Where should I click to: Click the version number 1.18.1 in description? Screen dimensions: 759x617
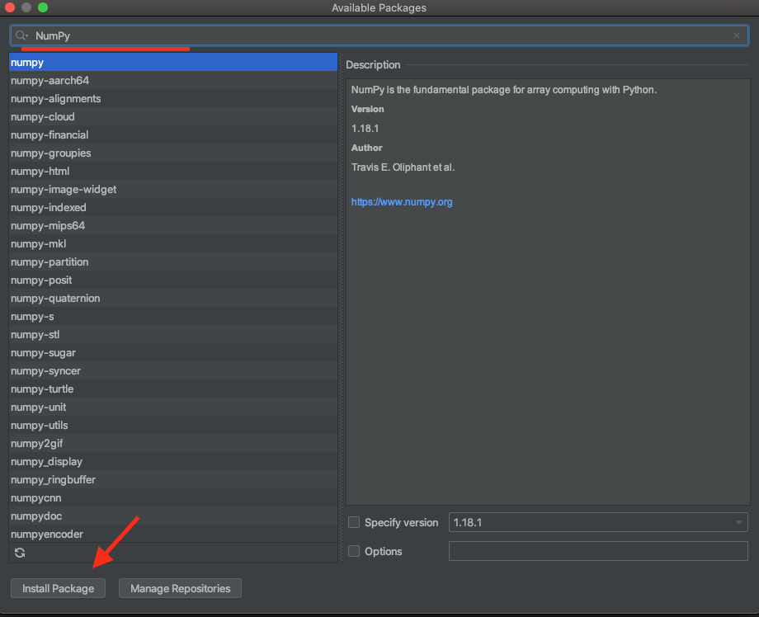(365, 129)
